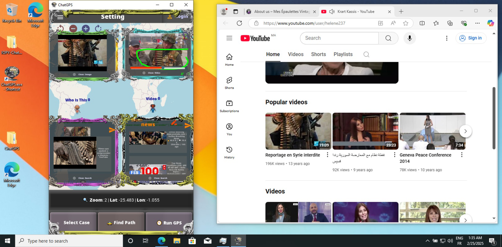Open 'You' in the YouTube sidebar

(x=229, y=129)
